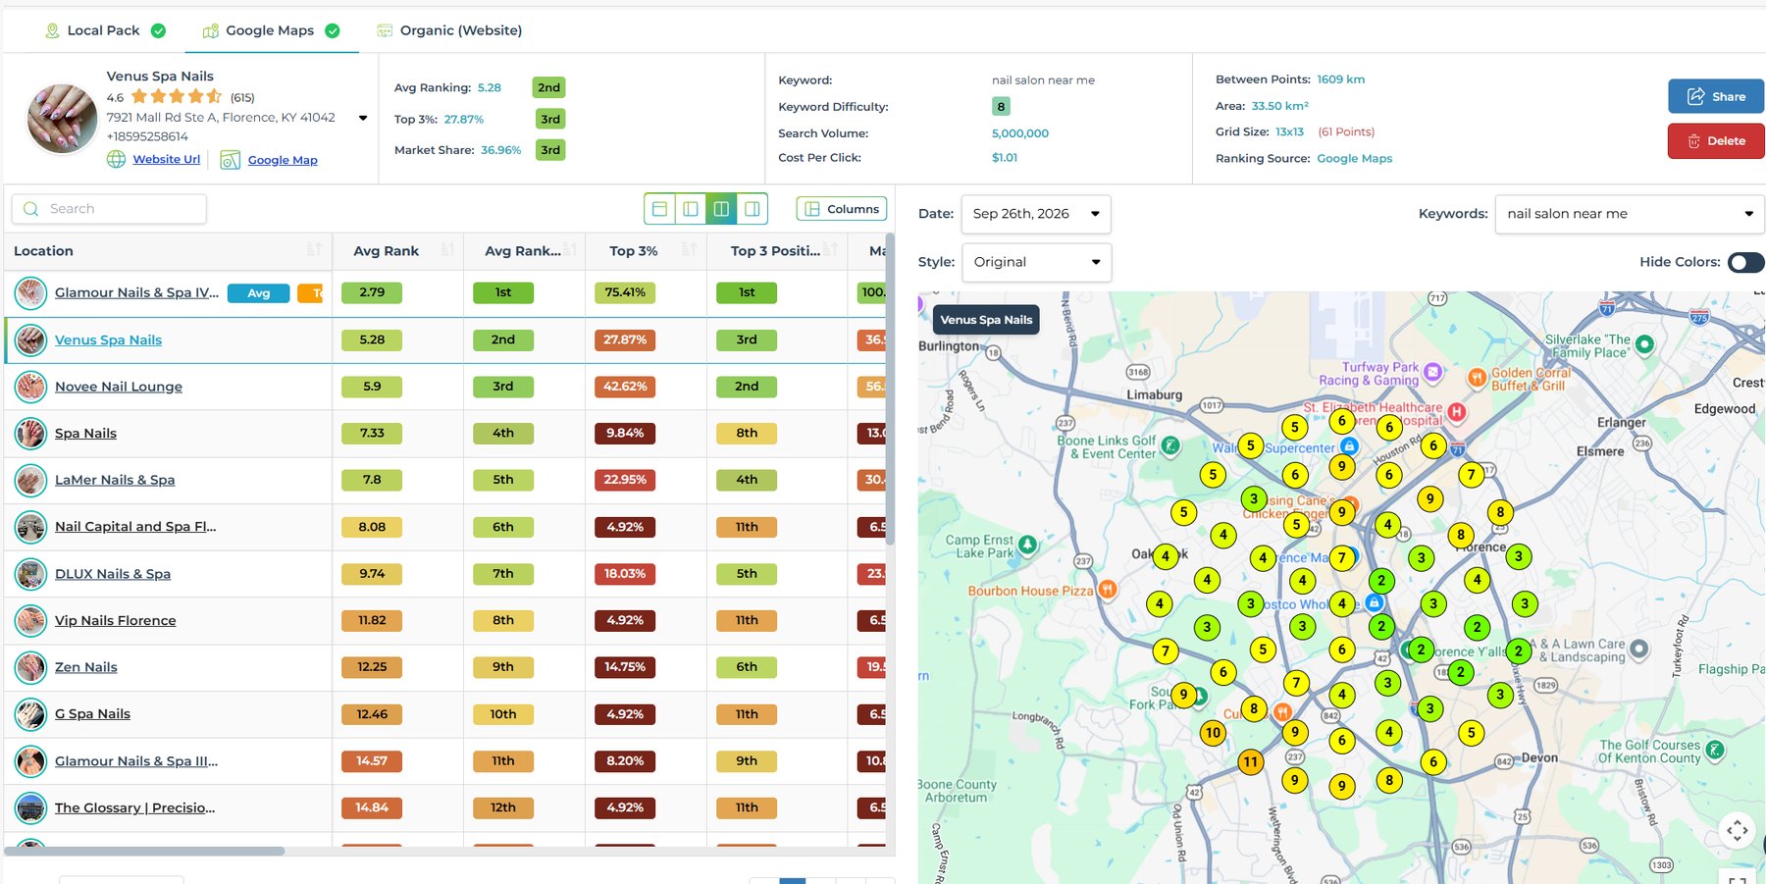Click The Golf Courses Of Kenton County pin
Screen dimensions: 1766x884
click(1715, 750)
